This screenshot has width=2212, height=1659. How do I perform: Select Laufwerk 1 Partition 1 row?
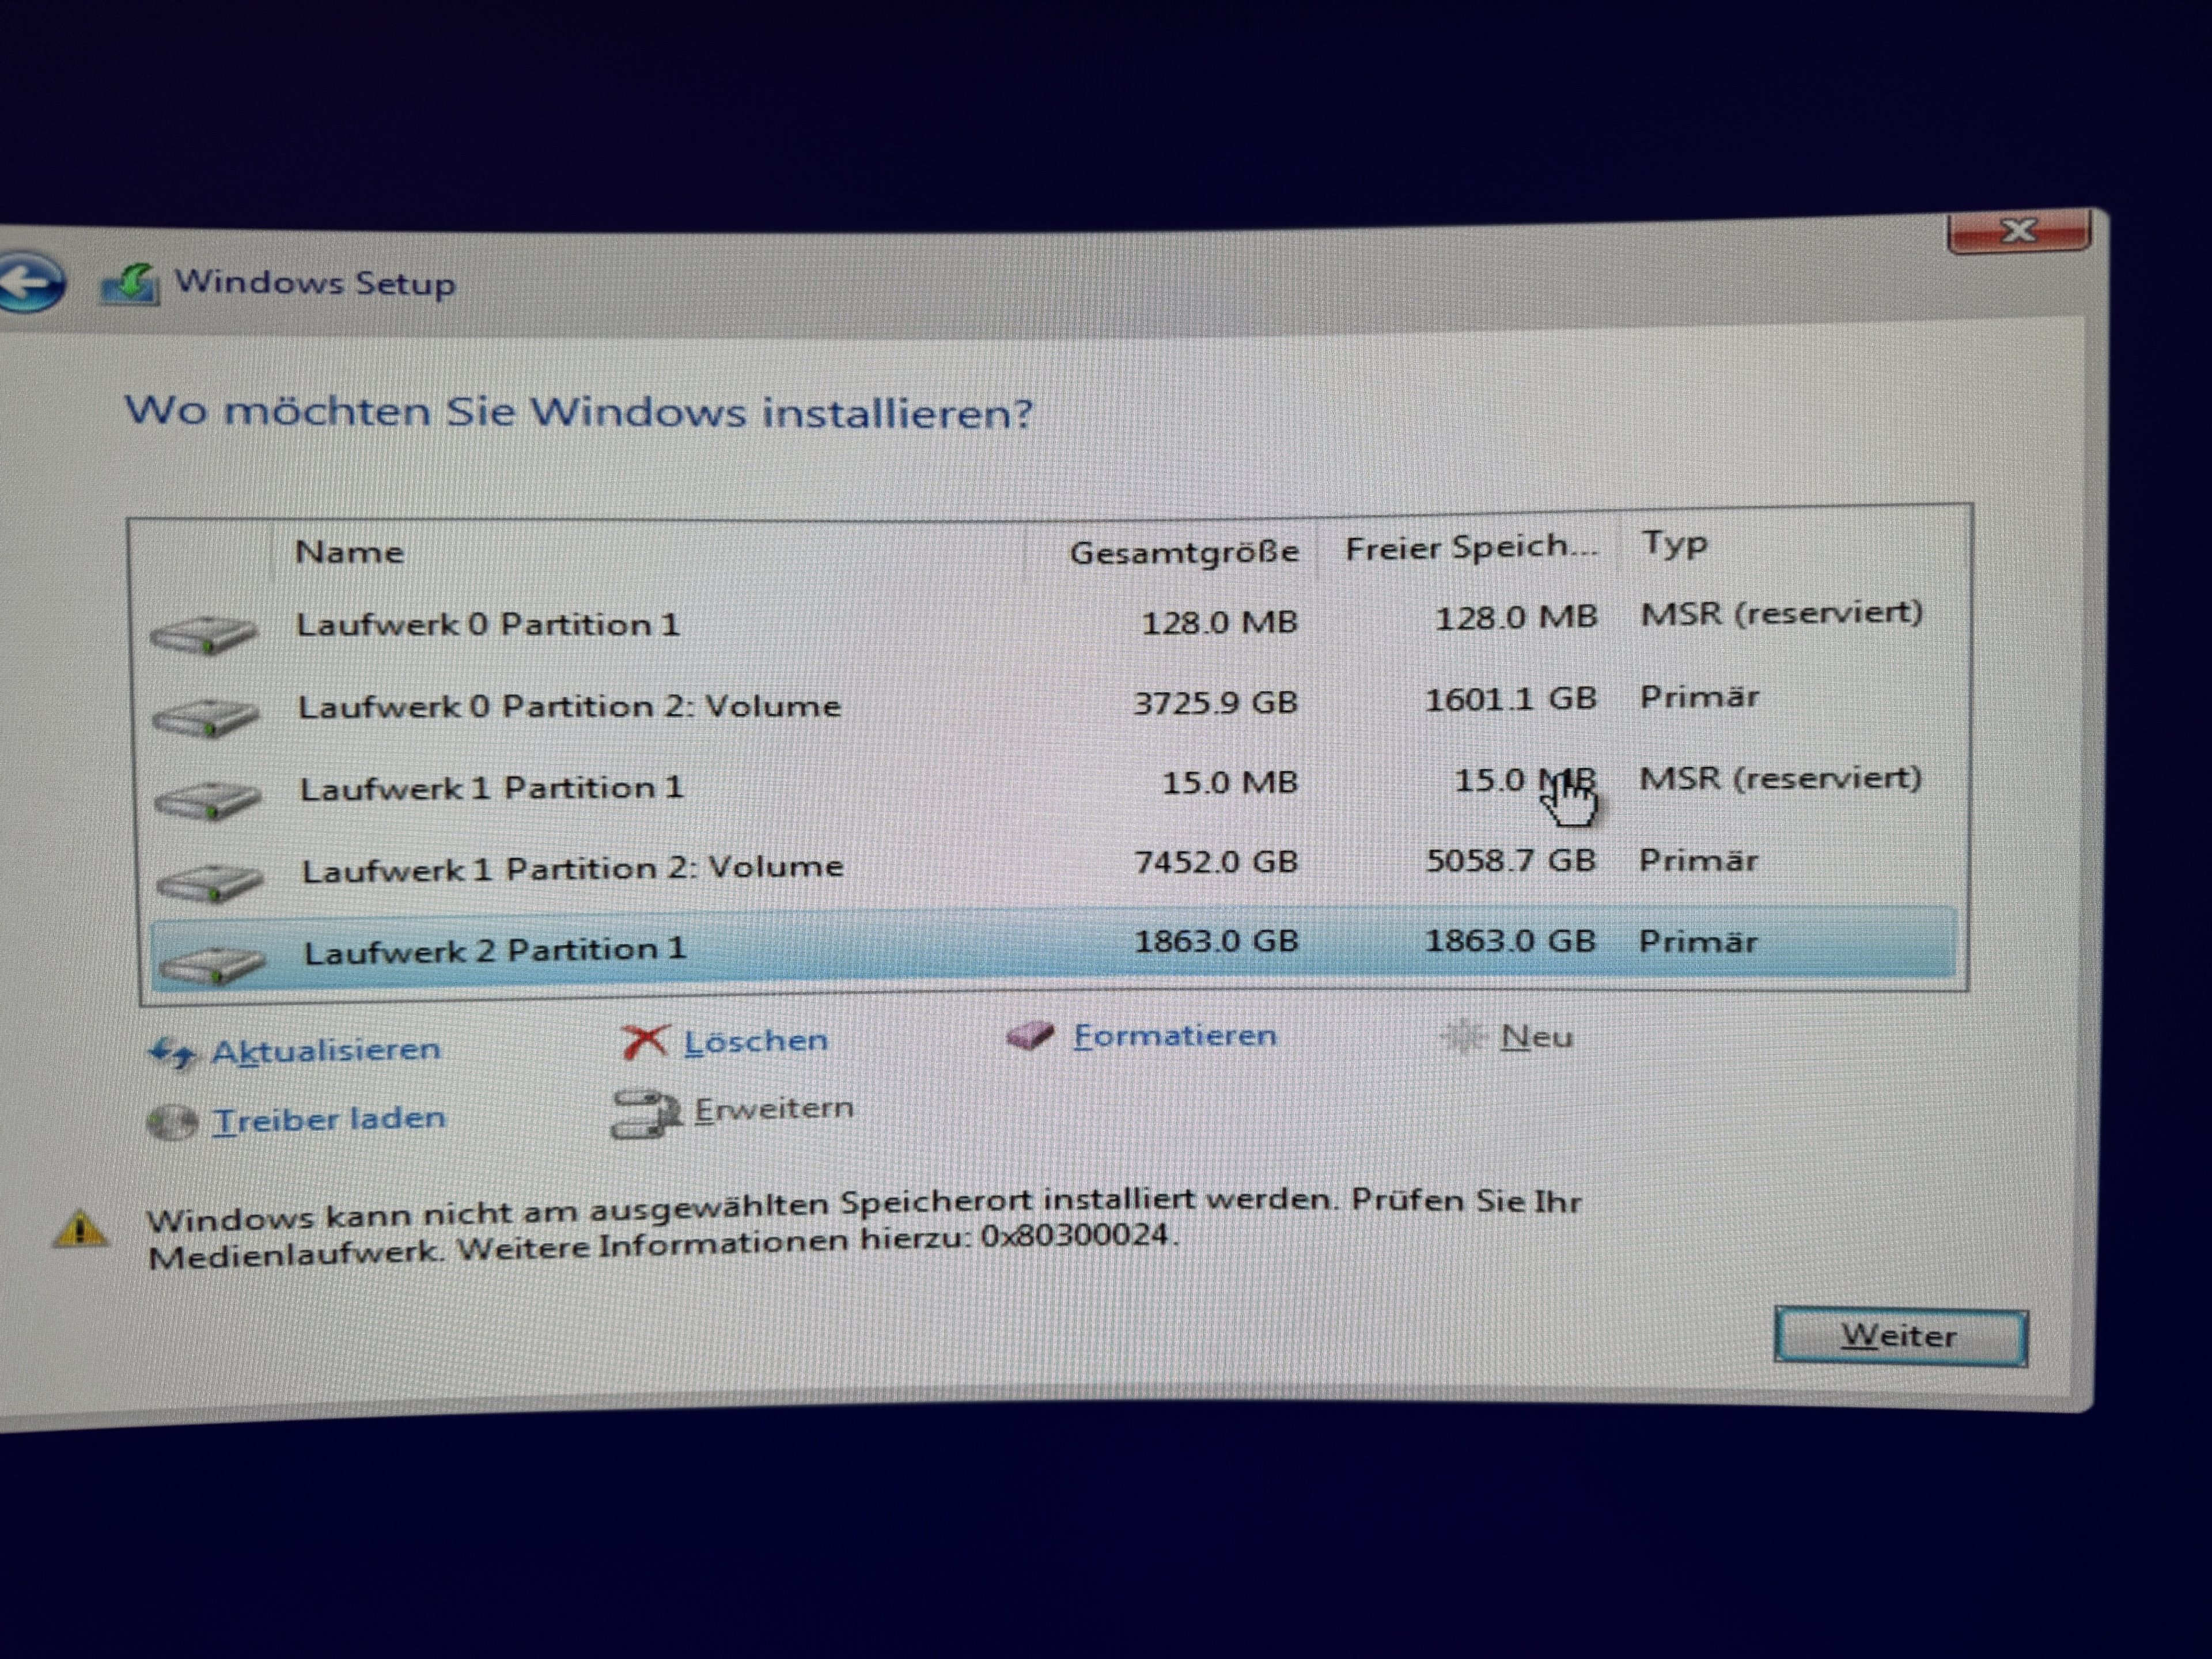pyautogui.click(x=492, y=788)
